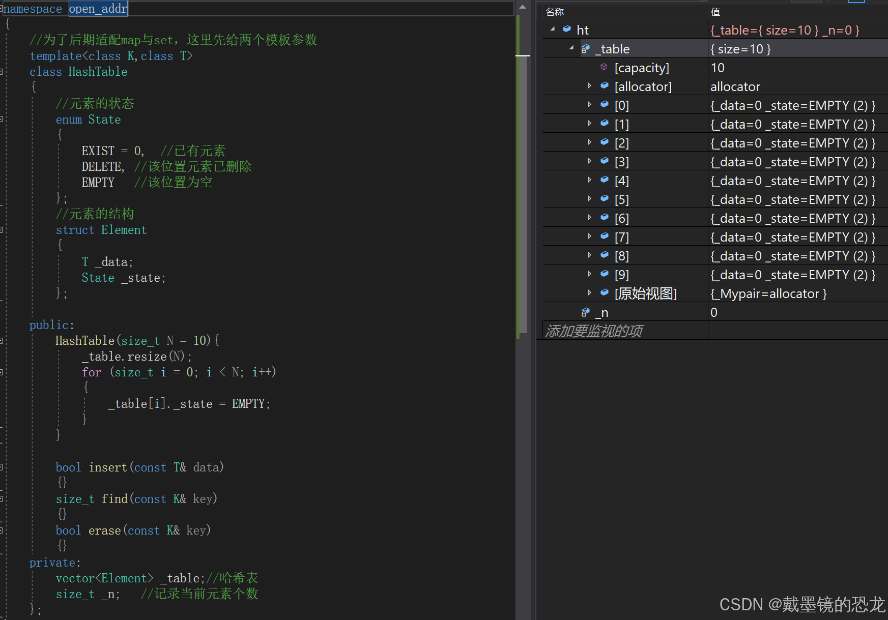Image resolution: width=888 pixels, height=620 pixels.
Task: Select the [0] element value text
Action: pyautogui.click(x=793, y=105)
